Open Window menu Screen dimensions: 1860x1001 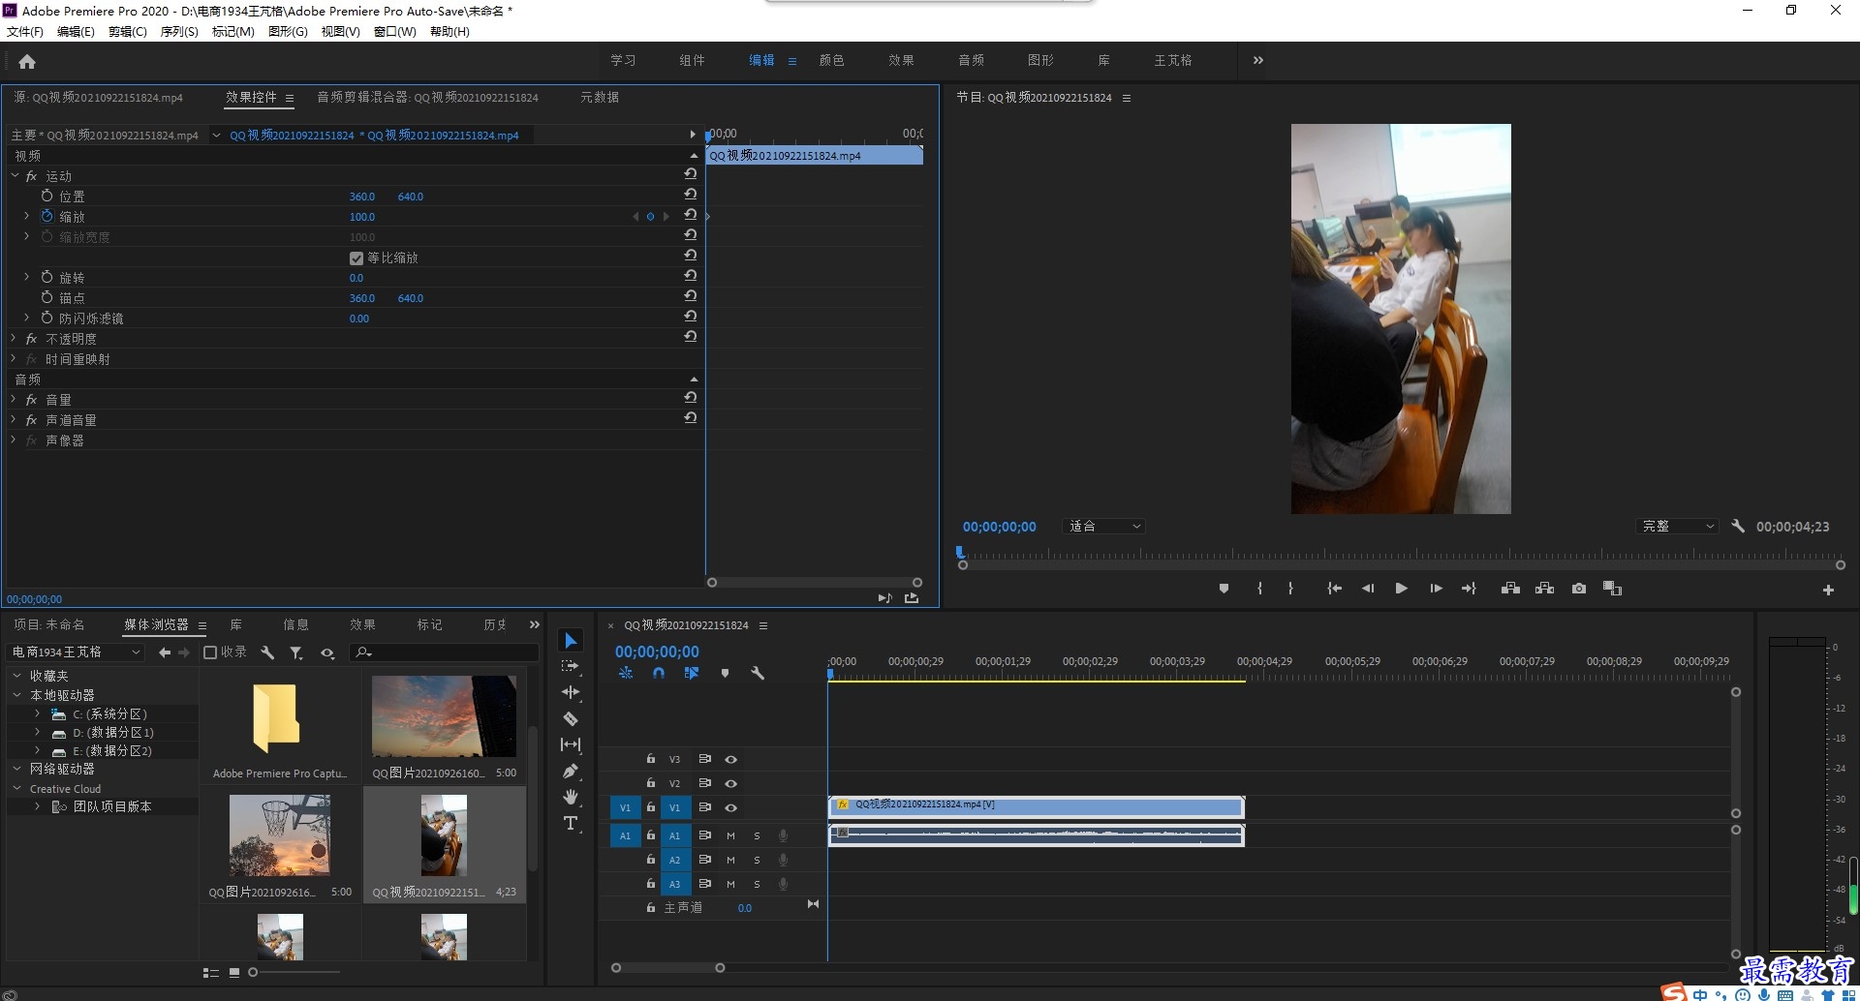(395, 32)
